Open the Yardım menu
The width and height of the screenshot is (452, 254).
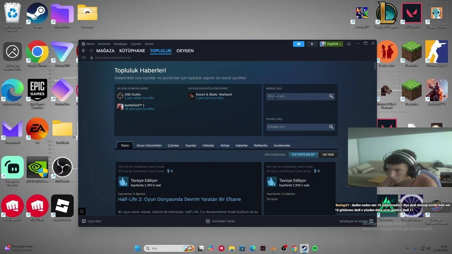[149, 44]
